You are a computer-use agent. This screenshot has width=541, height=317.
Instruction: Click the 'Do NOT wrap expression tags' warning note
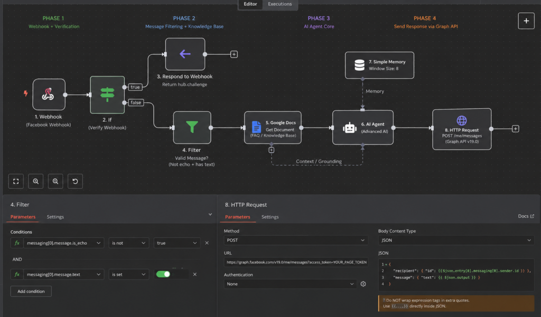[456, 303]
